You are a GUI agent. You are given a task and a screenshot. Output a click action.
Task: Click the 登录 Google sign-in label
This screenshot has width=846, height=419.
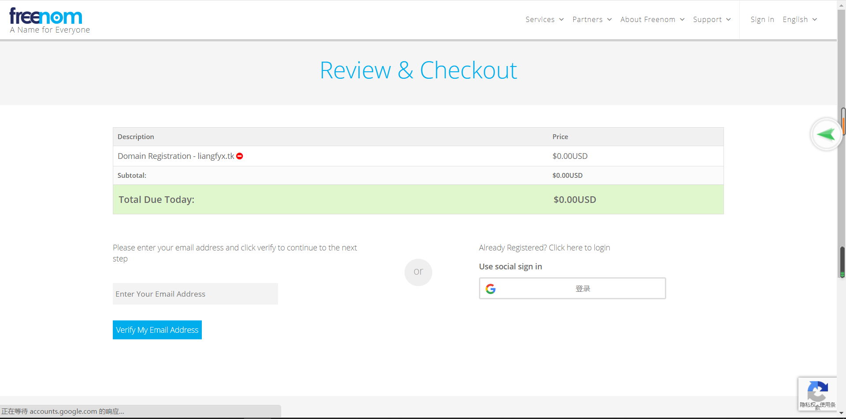click(583, 289)
